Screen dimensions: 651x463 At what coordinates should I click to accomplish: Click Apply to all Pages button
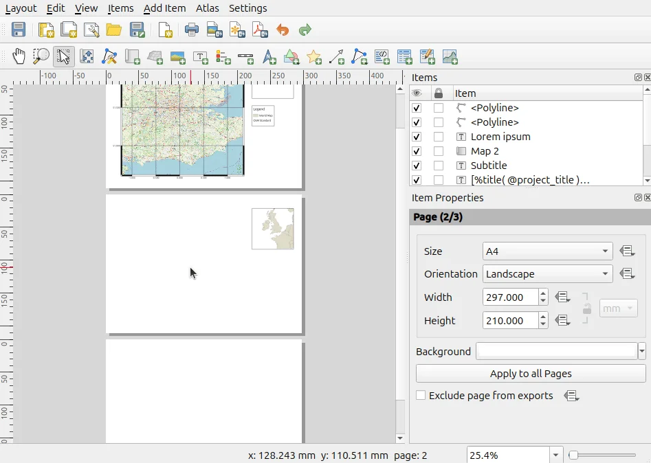point(531,374)
